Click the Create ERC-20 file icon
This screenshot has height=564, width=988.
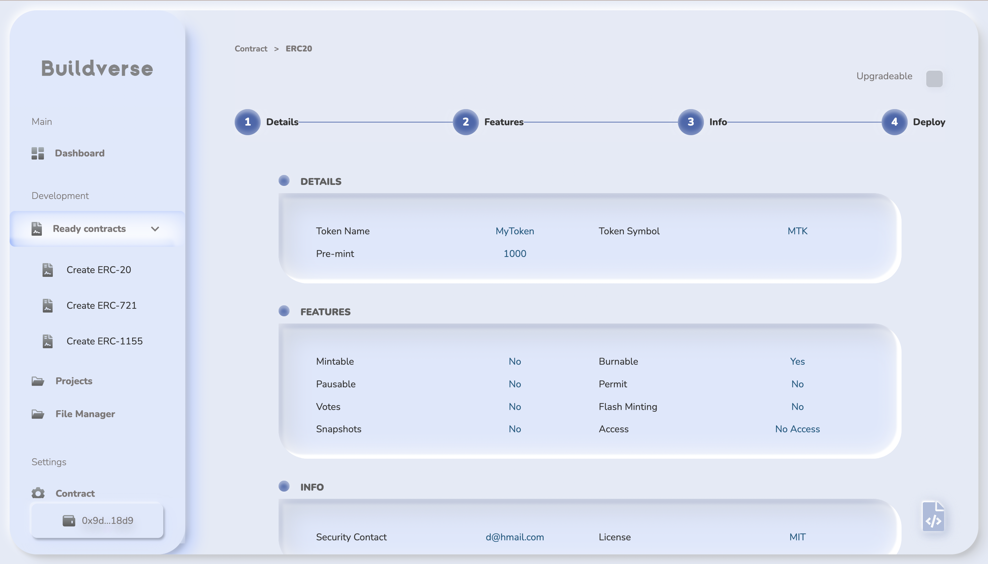[x=48, y=270]
